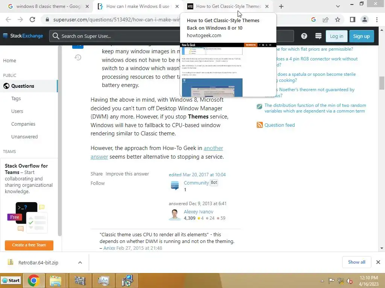Open Unanswered in the sidebar
385x288 pixels.
[24, 136]
